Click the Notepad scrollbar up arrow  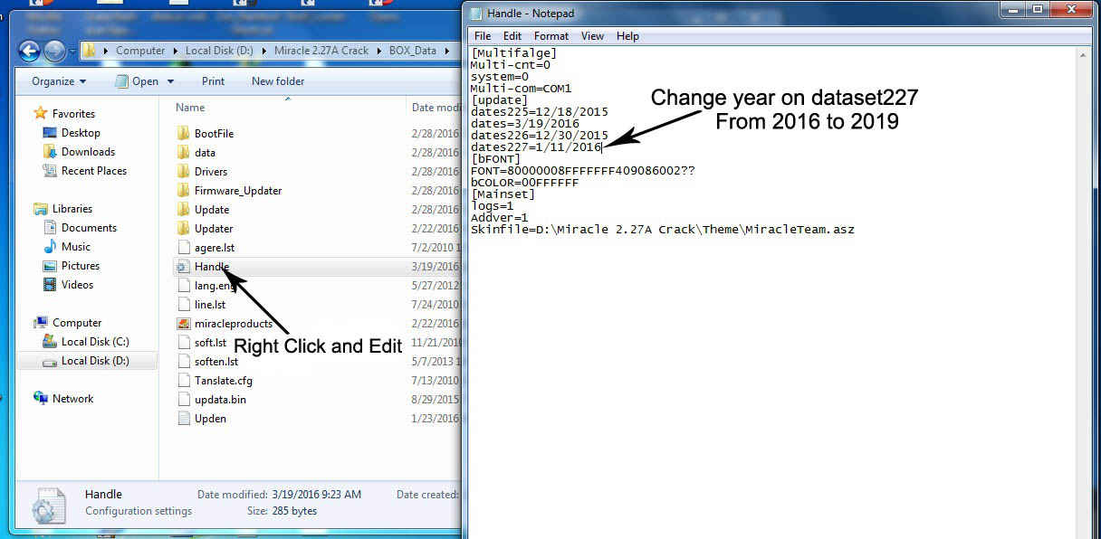point(1083,53)
